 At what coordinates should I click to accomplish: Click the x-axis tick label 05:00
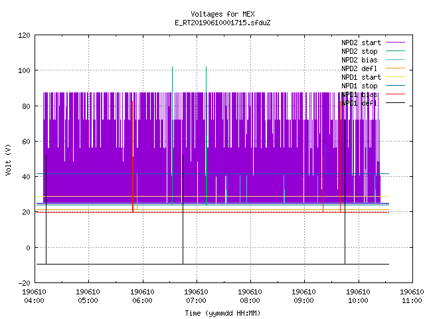coord(88,300)
